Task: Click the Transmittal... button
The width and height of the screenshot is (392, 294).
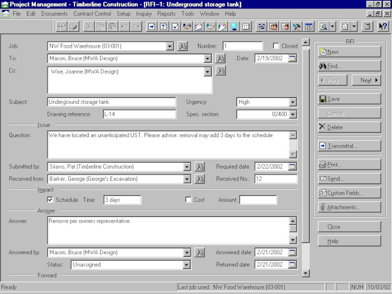Action: 349,146
